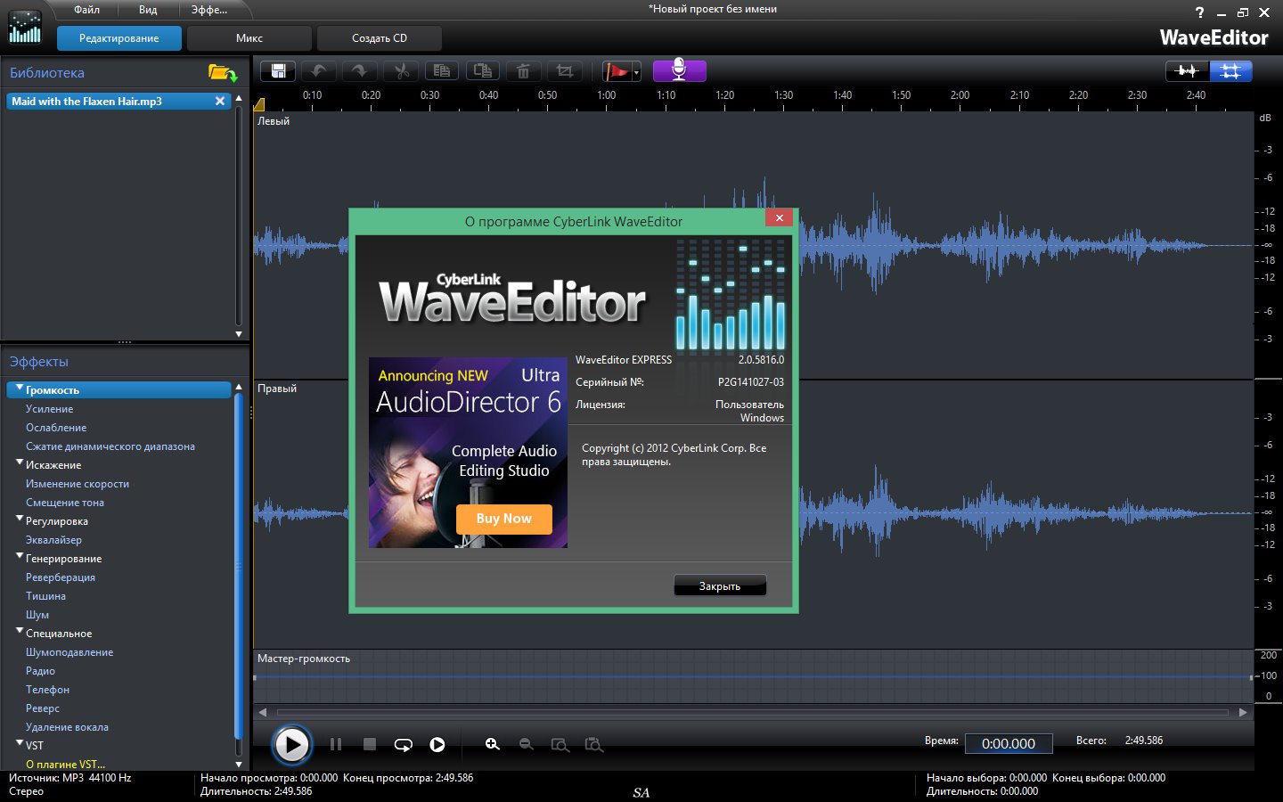
Task: Click the play selection circle icon
Action: click(x=437, y=745)
